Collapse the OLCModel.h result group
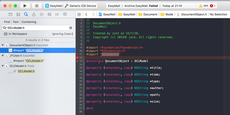Image resolution: width=230 pixels, height=115 pixels. [3, 66]
